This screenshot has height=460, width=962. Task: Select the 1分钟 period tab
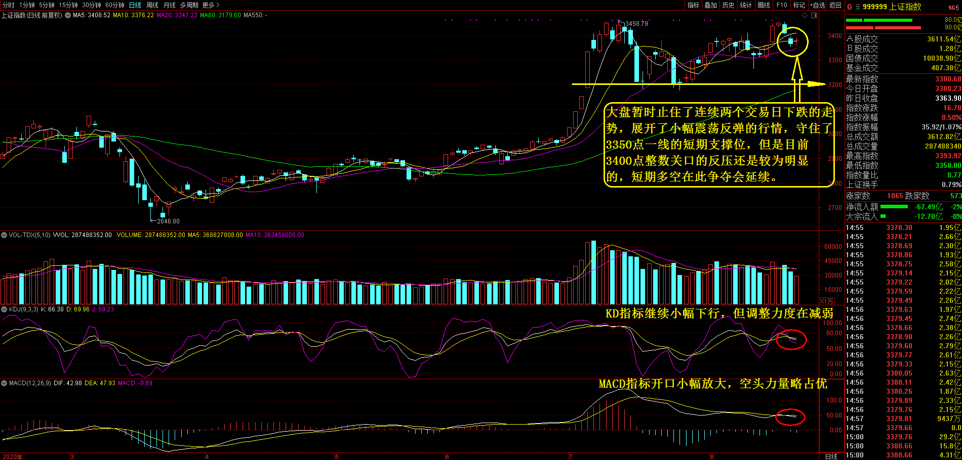[x=27, y=5]
